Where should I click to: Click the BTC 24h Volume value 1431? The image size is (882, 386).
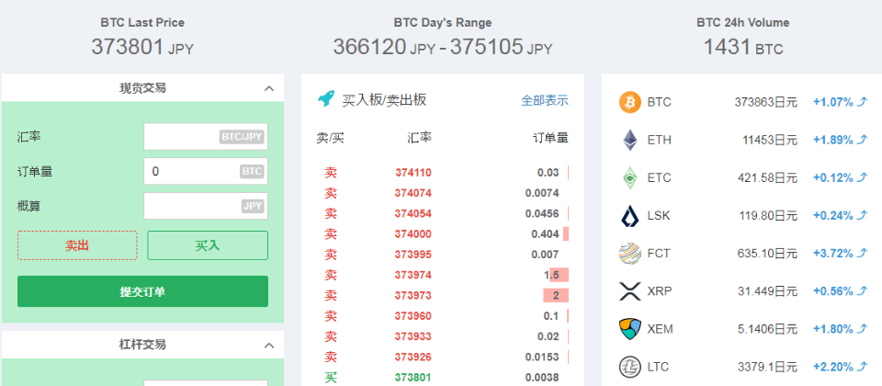pos(728,47)
